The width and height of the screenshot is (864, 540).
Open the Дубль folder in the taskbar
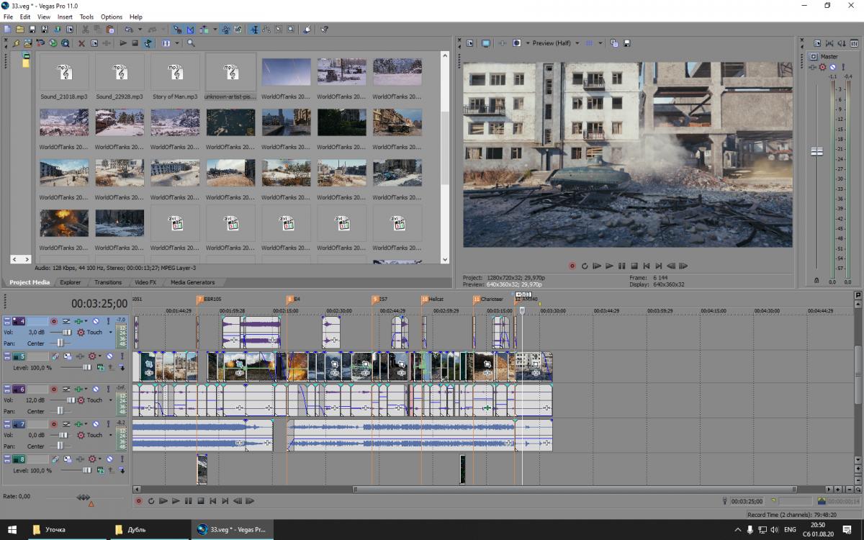[130, 530]
